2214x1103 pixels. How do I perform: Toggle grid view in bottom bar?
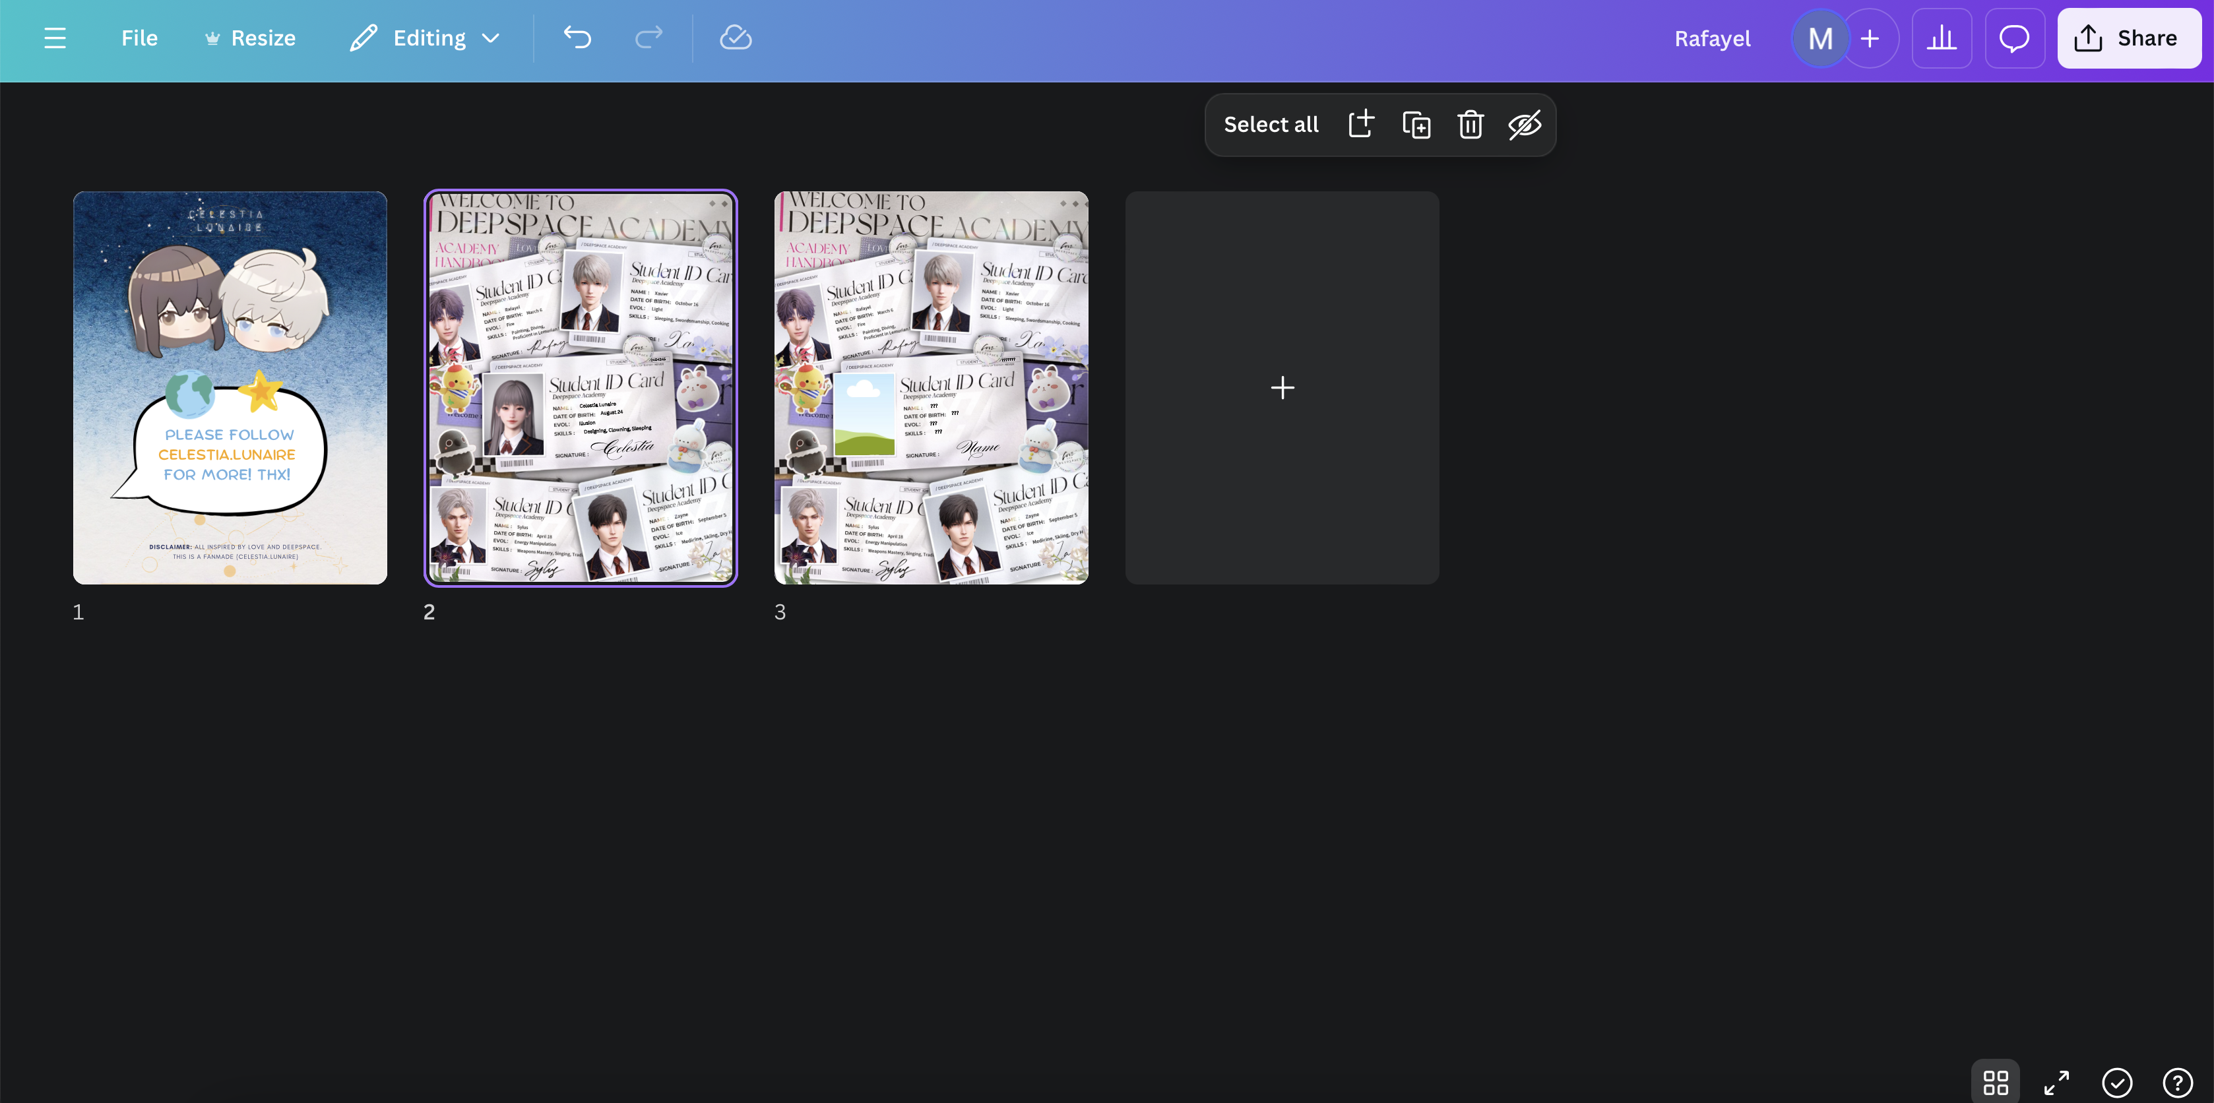click(x=1995, y=1083)
